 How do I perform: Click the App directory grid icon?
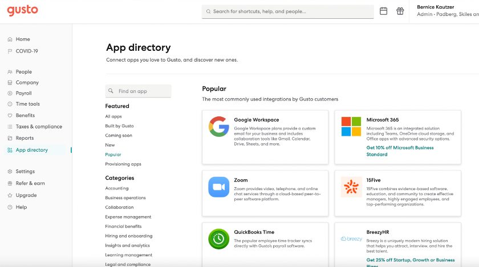pyautogui.click(x=10, y=150)
